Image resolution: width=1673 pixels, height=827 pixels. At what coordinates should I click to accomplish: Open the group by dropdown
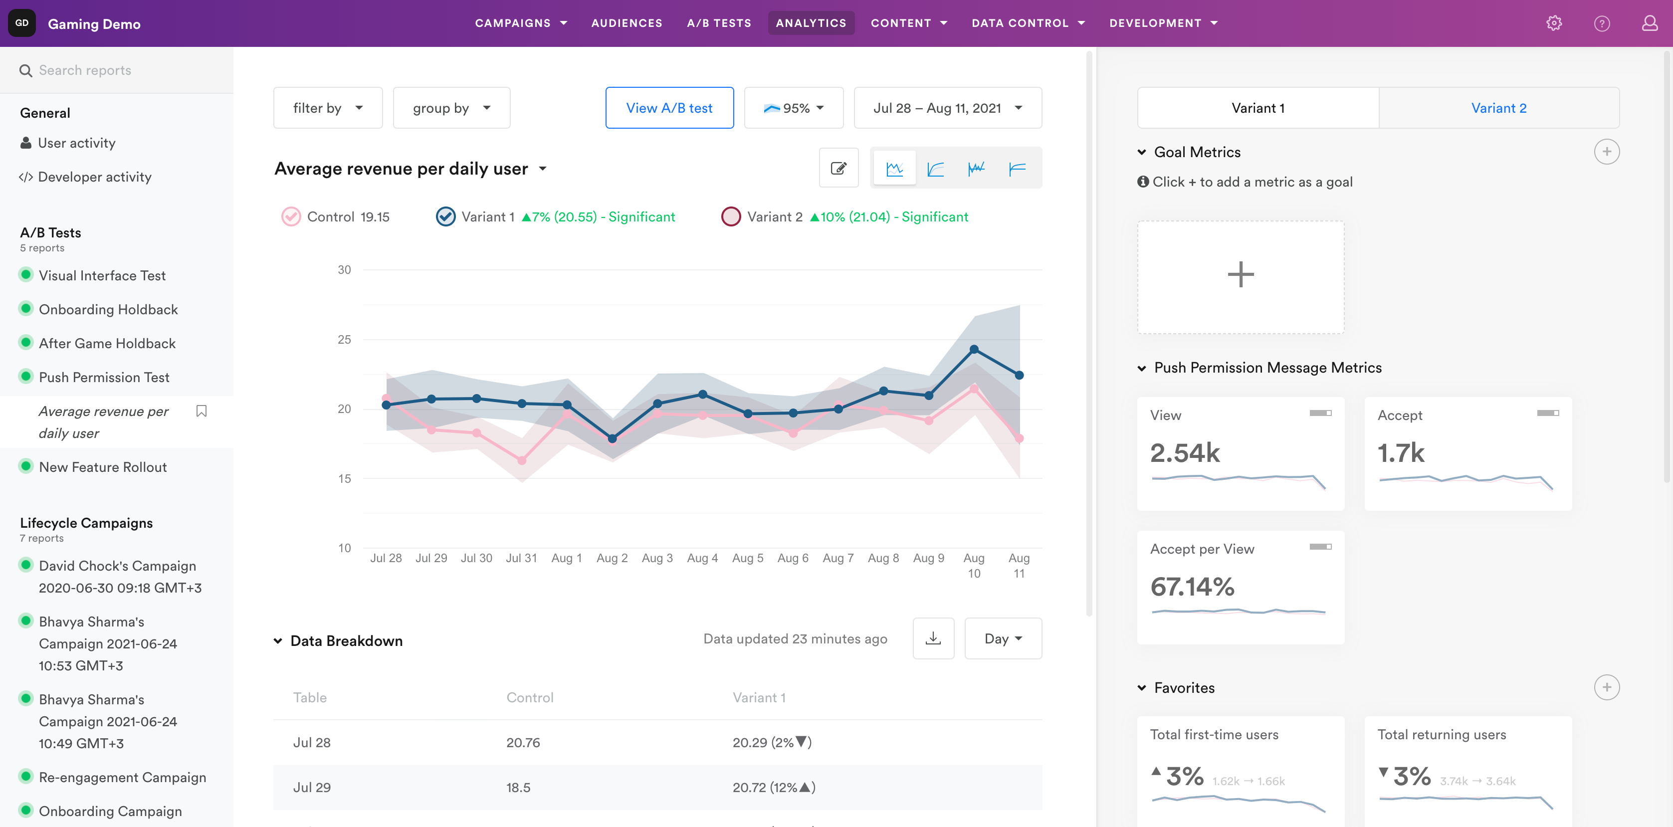pyautogui.click(x=451, y=108)
